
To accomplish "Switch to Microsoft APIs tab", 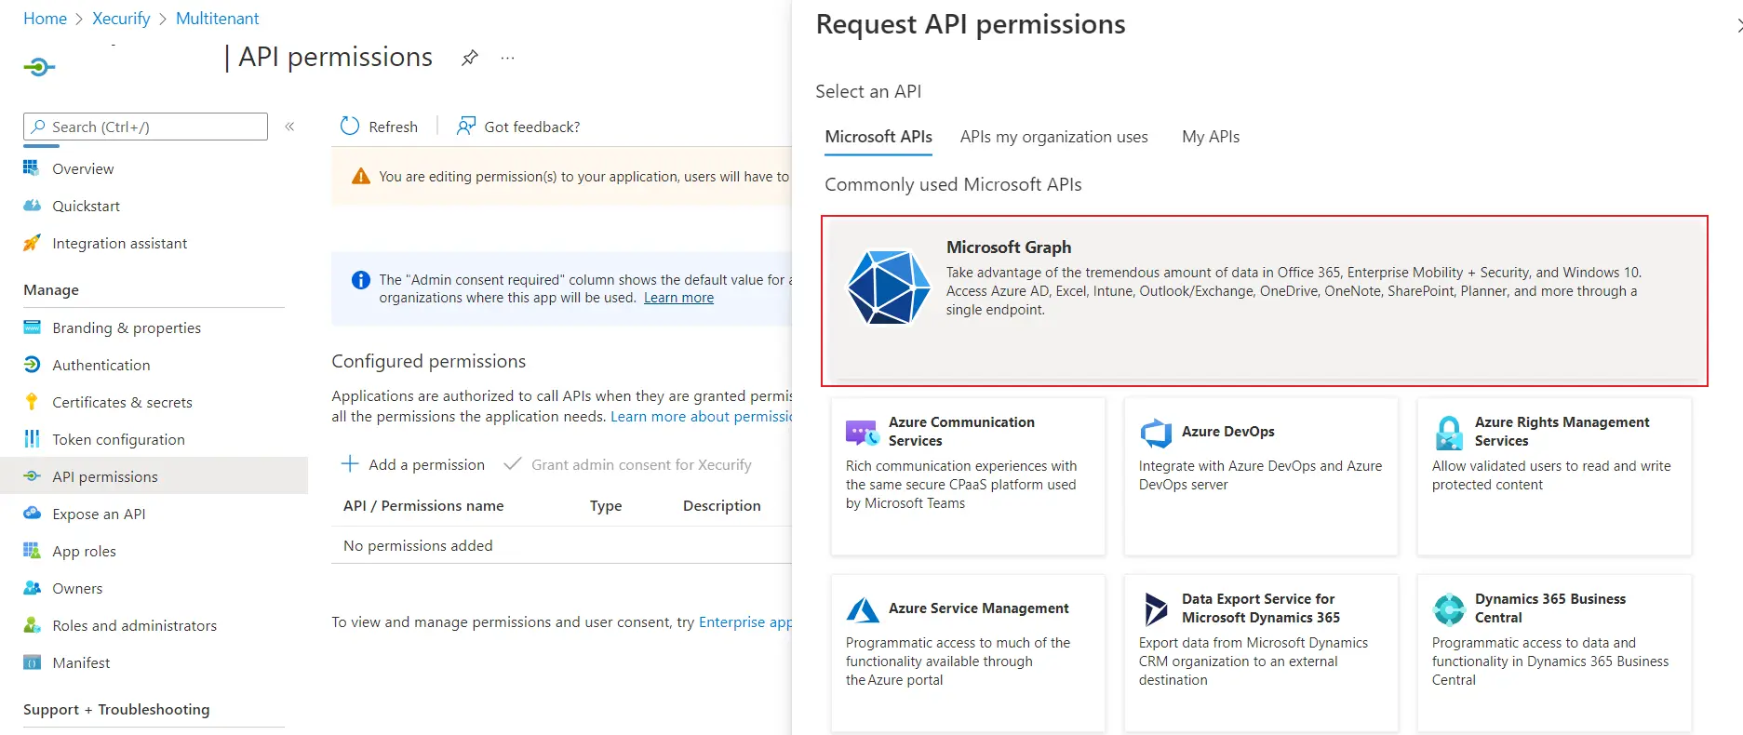I will 878,137.
